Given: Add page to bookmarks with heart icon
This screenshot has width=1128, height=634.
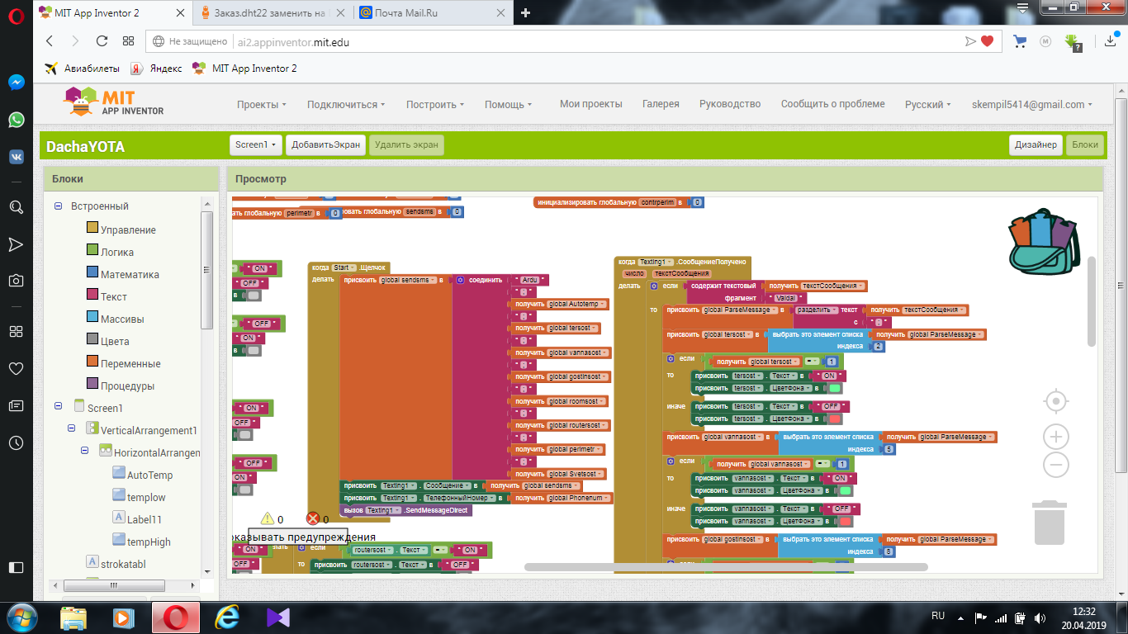Looking at the screenshot, I should coord(987,41).
